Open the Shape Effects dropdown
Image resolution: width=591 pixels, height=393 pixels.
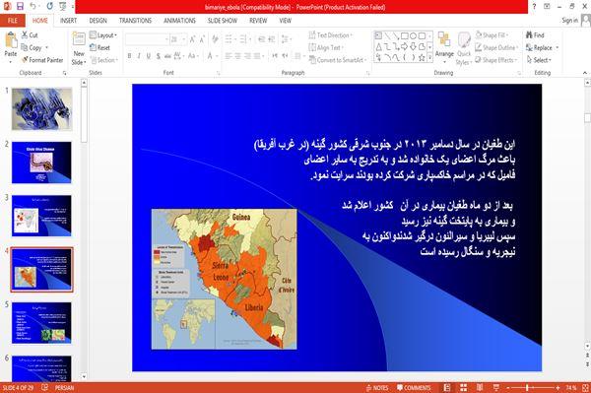point(496,60)
